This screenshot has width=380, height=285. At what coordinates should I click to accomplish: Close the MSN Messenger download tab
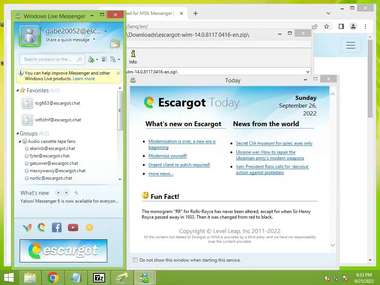pos(181,13)
